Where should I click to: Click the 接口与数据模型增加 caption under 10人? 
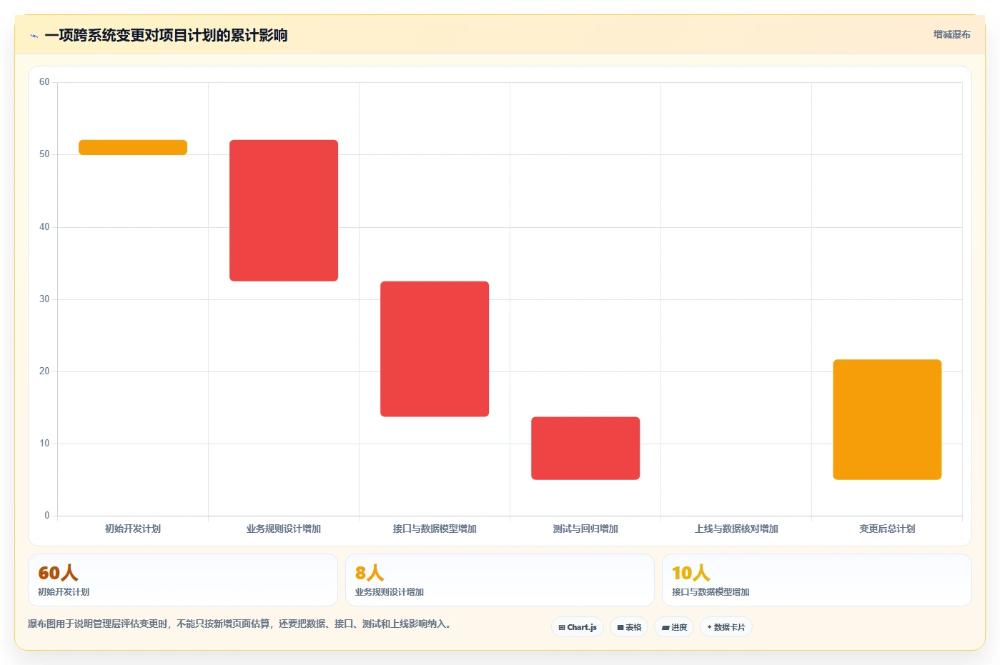(711, 592)
